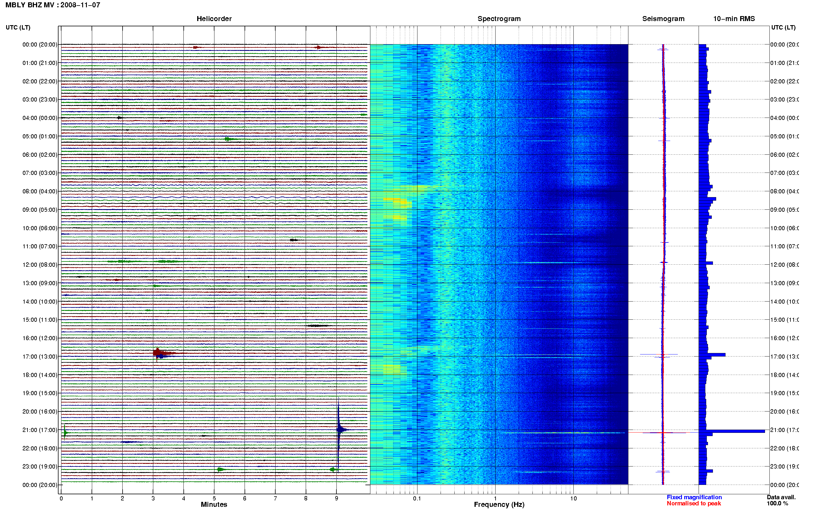Viewport: 832px width, 520px height.
Task: Click the title 'MBLY BHZ MV : 2008-11-07'
Action: (53, 5)
